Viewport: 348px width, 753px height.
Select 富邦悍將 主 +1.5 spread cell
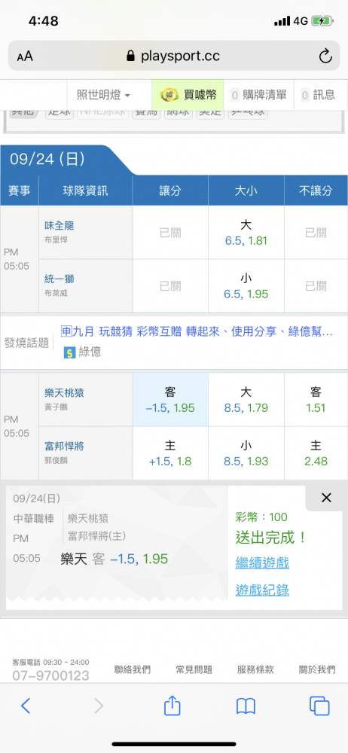tap(170, 453)
